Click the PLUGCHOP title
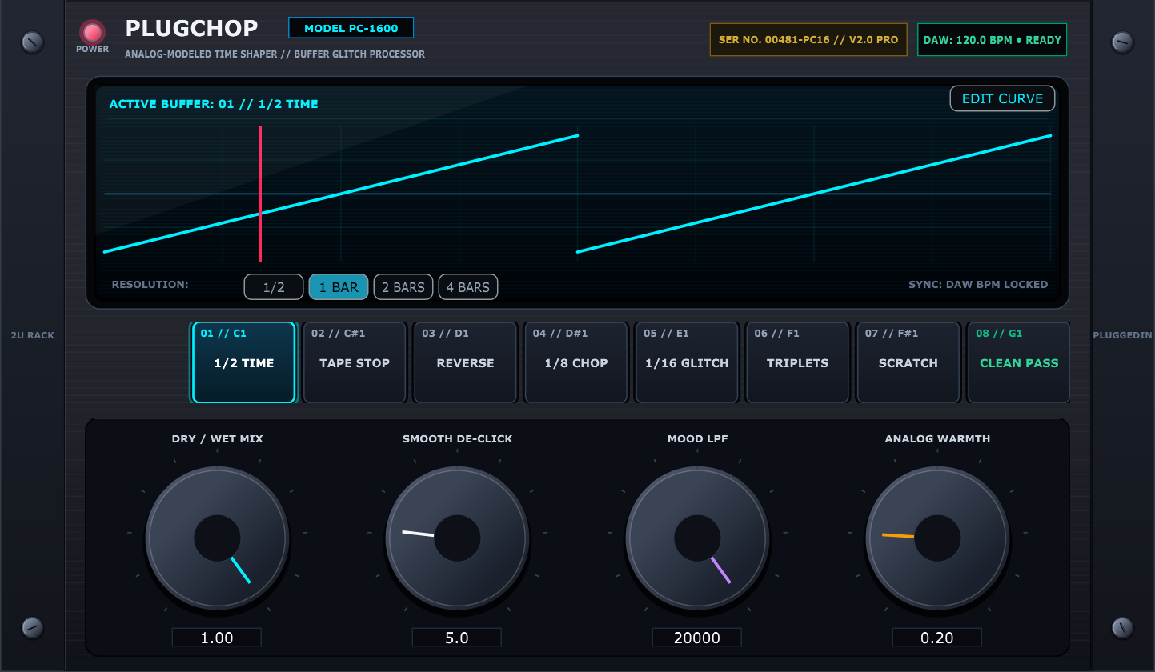1155x672 pixels. click(x=192, y=28)
